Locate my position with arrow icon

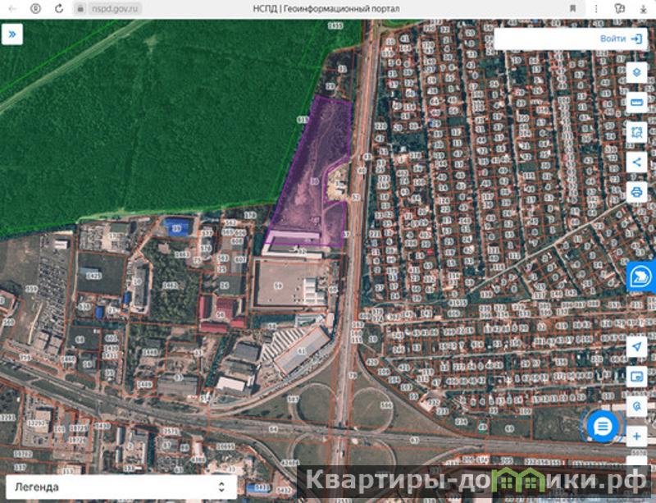[636, 347]
